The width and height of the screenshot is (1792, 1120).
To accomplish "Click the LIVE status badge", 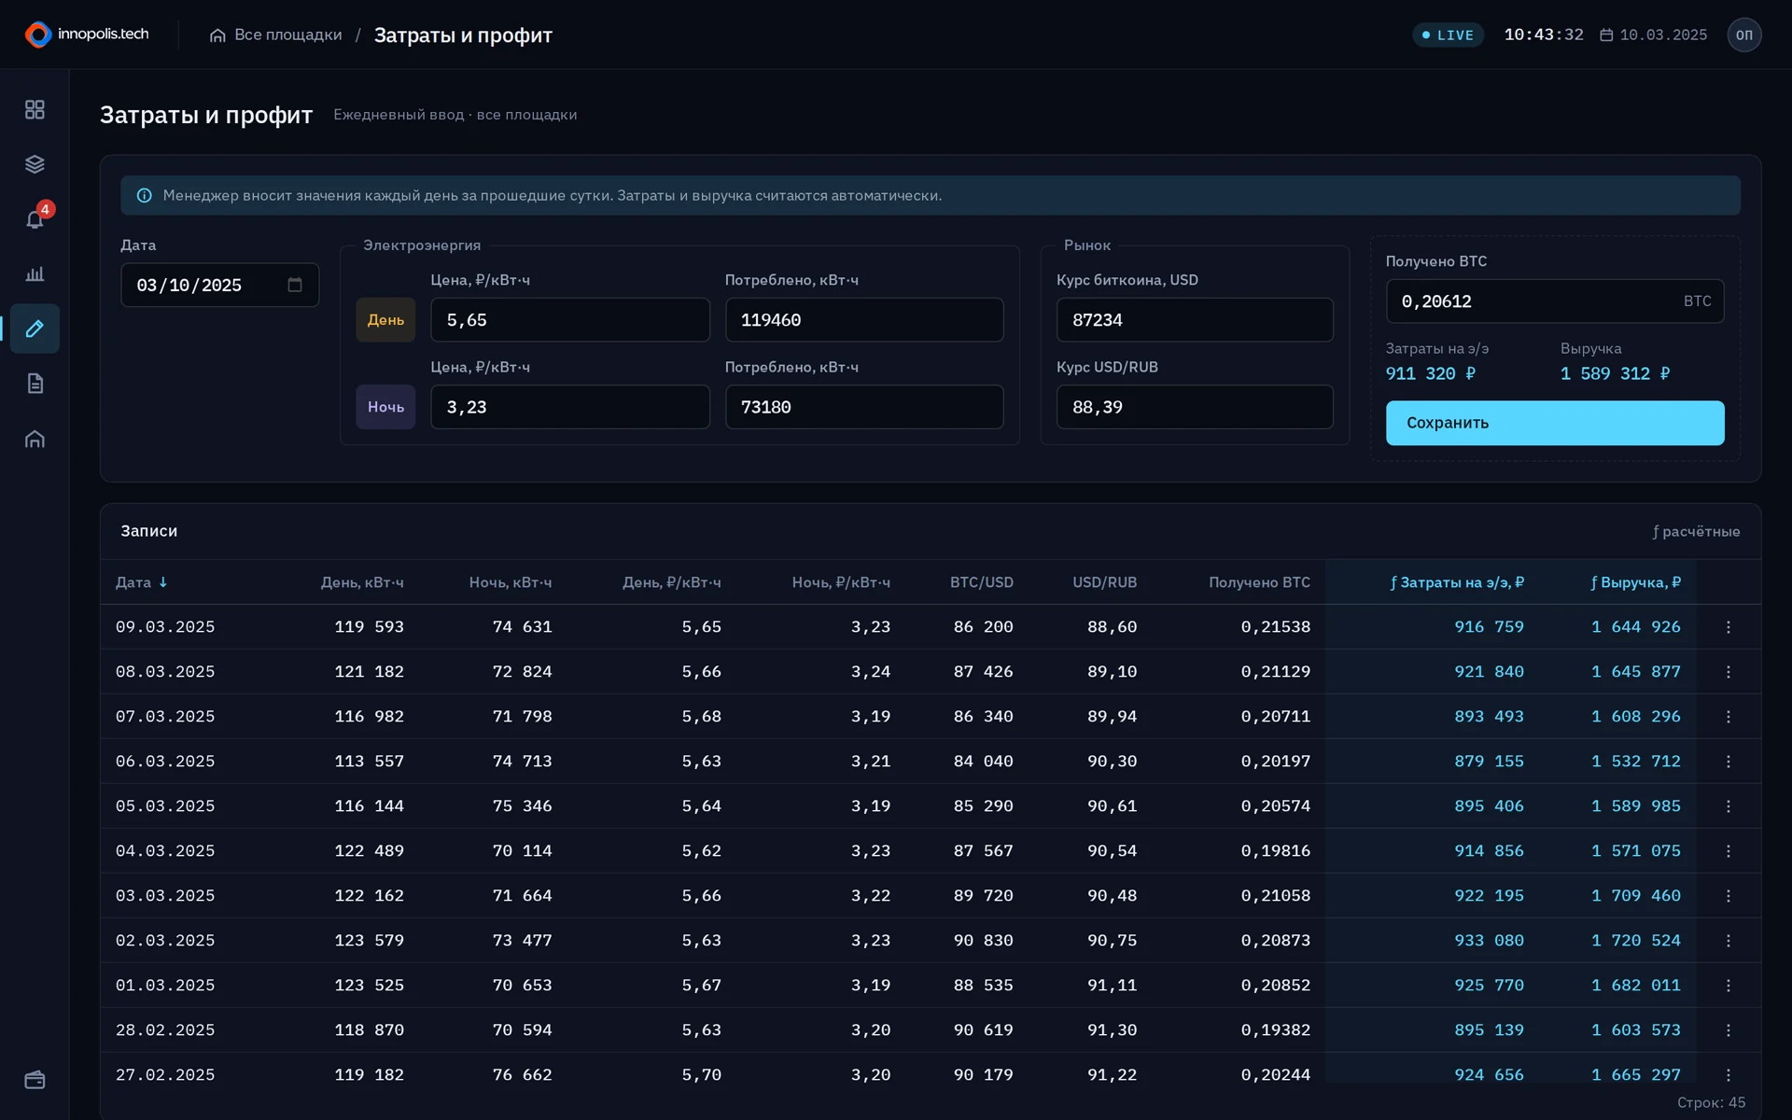I will coord(1448,35).
